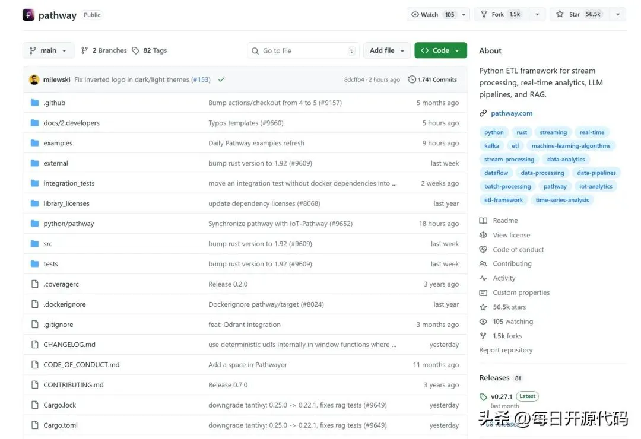
Task: Open the Add file dropdown
Action: [x=387, y=50]
